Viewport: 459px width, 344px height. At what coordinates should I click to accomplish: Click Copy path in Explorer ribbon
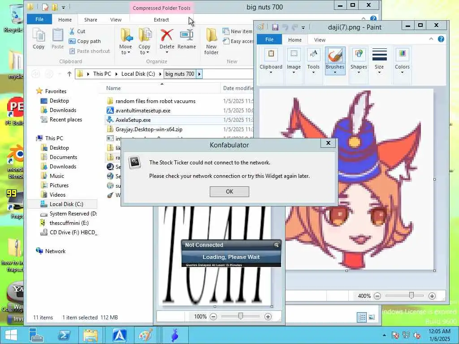pyautogui.click(x=85, y=41)
